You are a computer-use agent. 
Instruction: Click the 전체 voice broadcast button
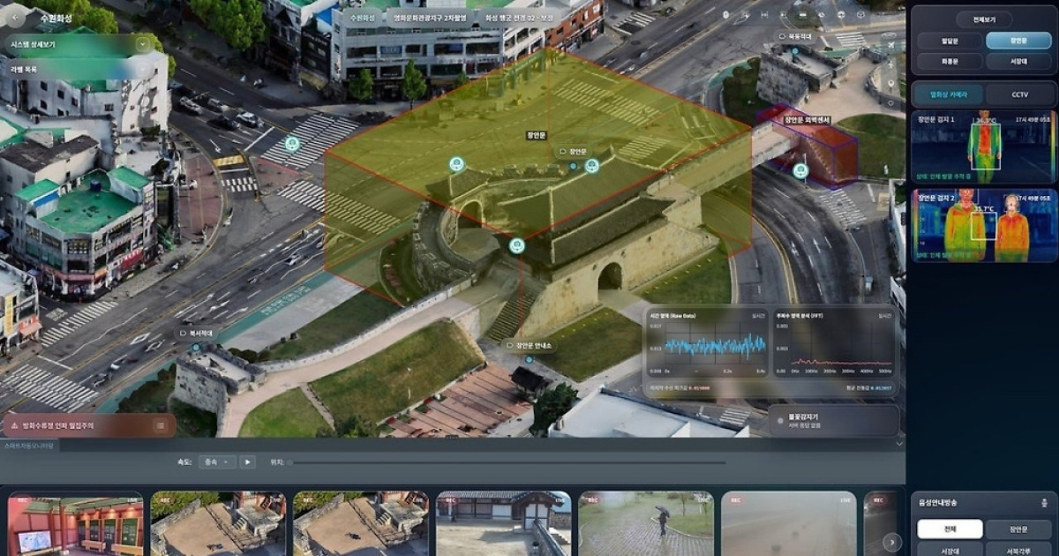949,529
